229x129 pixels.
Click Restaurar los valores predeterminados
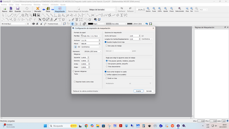click(85, 91)
